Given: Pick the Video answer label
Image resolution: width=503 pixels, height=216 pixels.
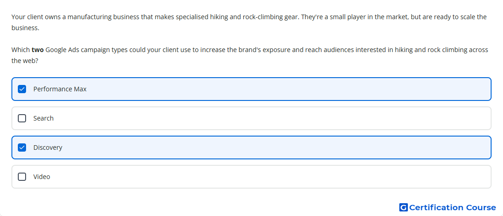Looking at the screenshot, I should pyautogui.click(x=42, y=177).
